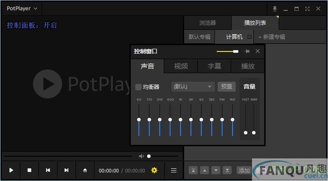Viewport: 328px width, 181px height.
Task: Adjust the 14K equalizer slider
Action: pyautogui.click(x=222, y=120)
